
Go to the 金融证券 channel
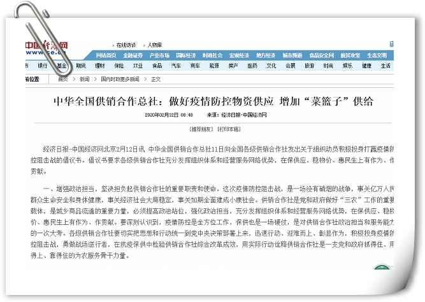coord(133,55)
